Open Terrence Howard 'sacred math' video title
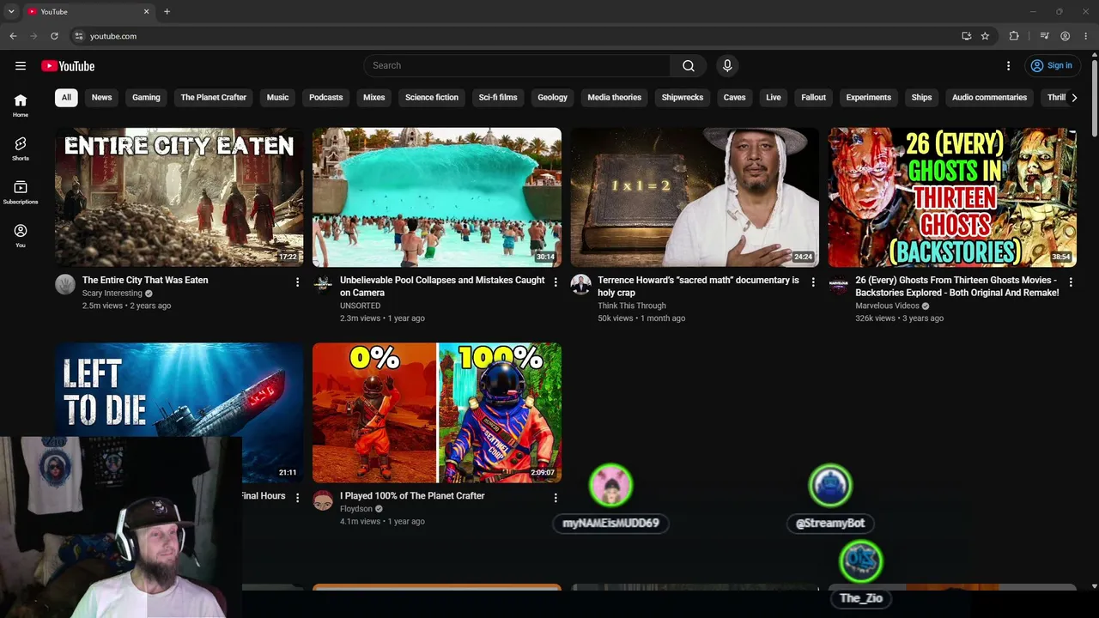The width and height of the screenshot is (1099, 618). (x=698, y=287)
